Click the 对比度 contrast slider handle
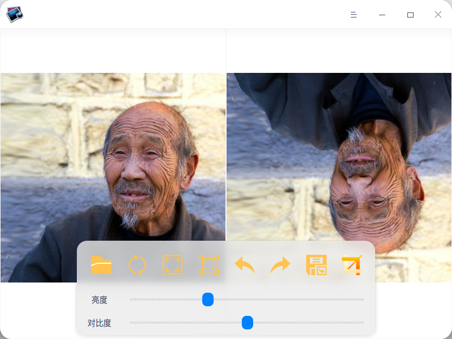Viewport: 452px width, 339px height. (x=247, y=323)
